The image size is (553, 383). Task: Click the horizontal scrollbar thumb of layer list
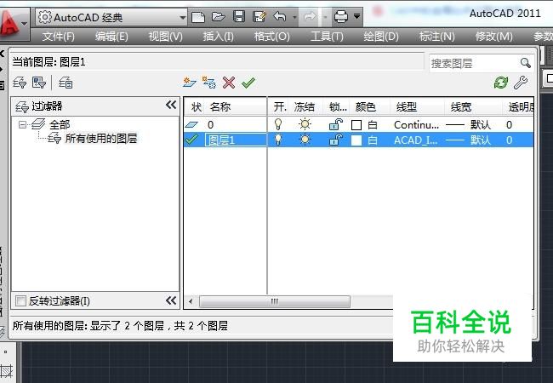tap(275, 301)
